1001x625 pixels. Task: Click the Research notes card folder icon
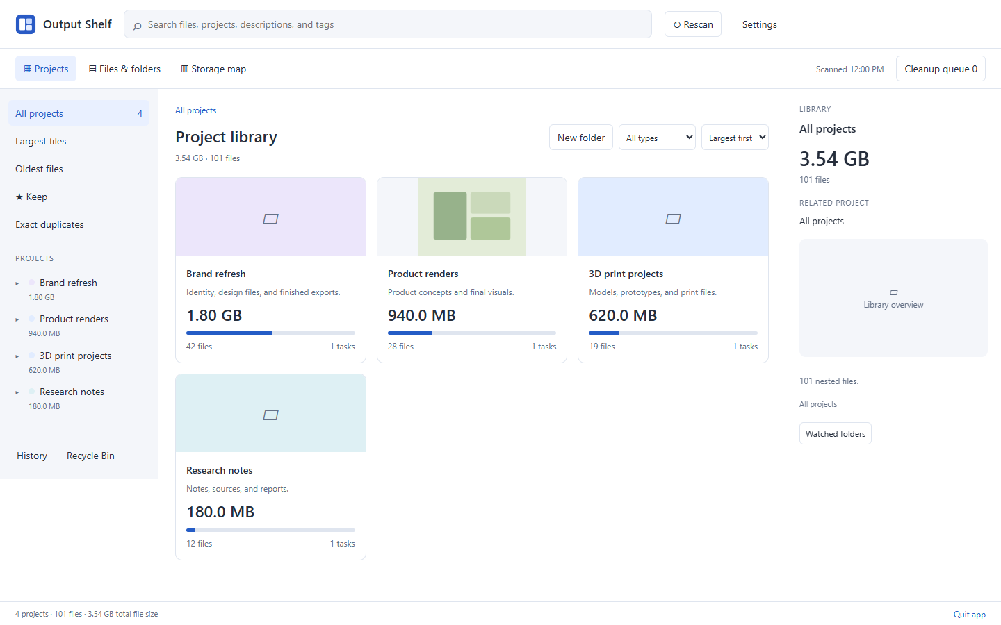[x=270, y=415]
